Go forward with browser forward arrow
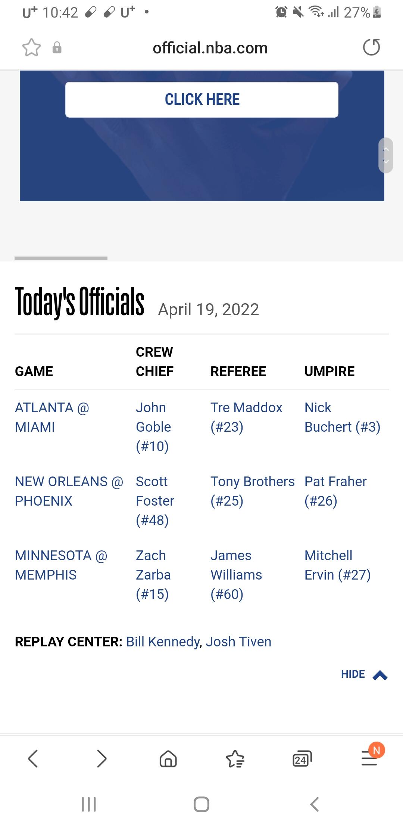 coord(101,759)
